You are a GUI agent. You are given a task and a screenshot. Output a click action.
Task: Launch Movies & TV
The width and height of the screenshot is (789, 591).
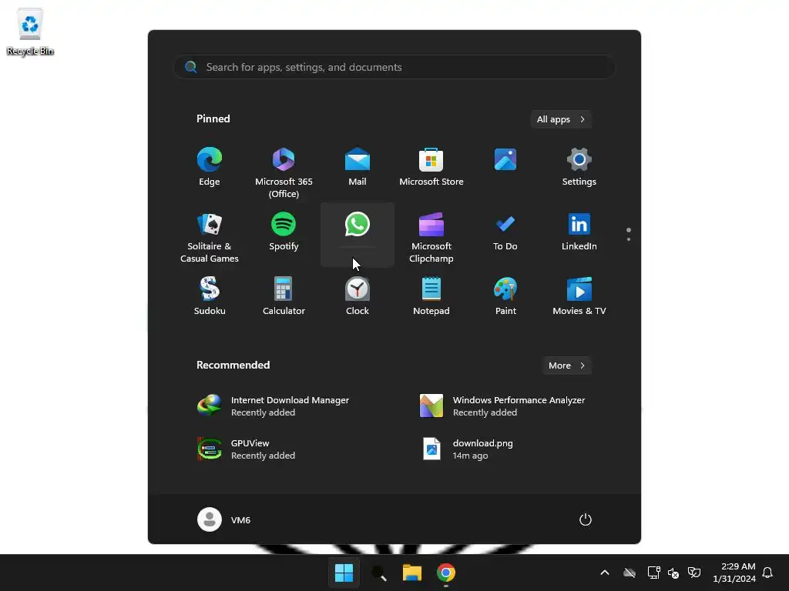click(579, 296)
